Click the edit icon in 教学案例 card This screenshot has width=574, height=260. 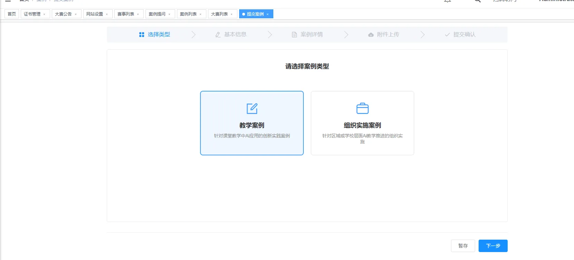click(x=252, y=108)
